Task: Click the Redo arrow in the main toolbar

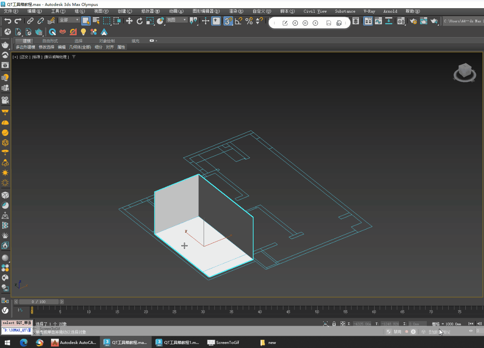Action: pos(18,21)
